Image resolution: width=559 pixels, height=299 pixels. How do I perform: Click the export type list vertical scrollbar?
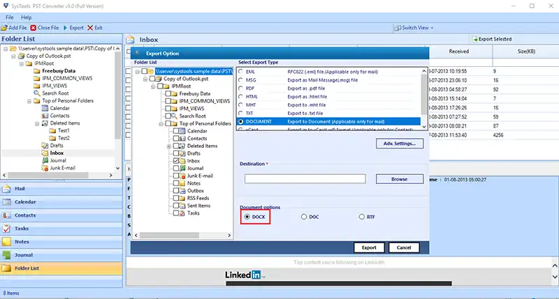(424, 99)
